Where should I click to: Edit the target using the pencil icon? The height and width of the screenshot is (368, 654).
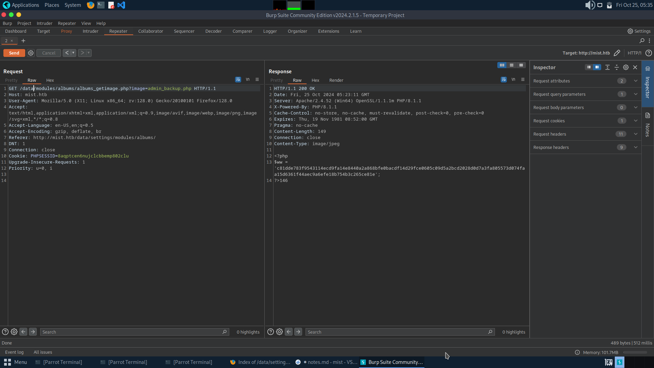(x=617, y=53)
